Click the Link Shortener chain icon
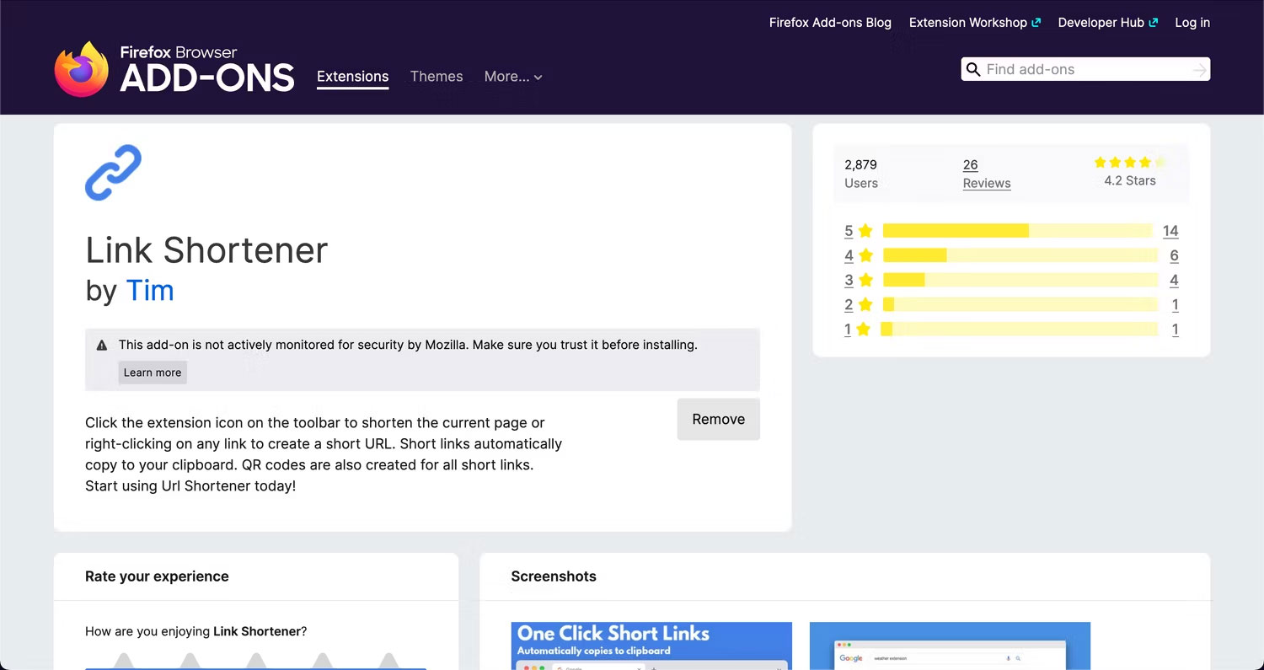 (x=114, y=173)
